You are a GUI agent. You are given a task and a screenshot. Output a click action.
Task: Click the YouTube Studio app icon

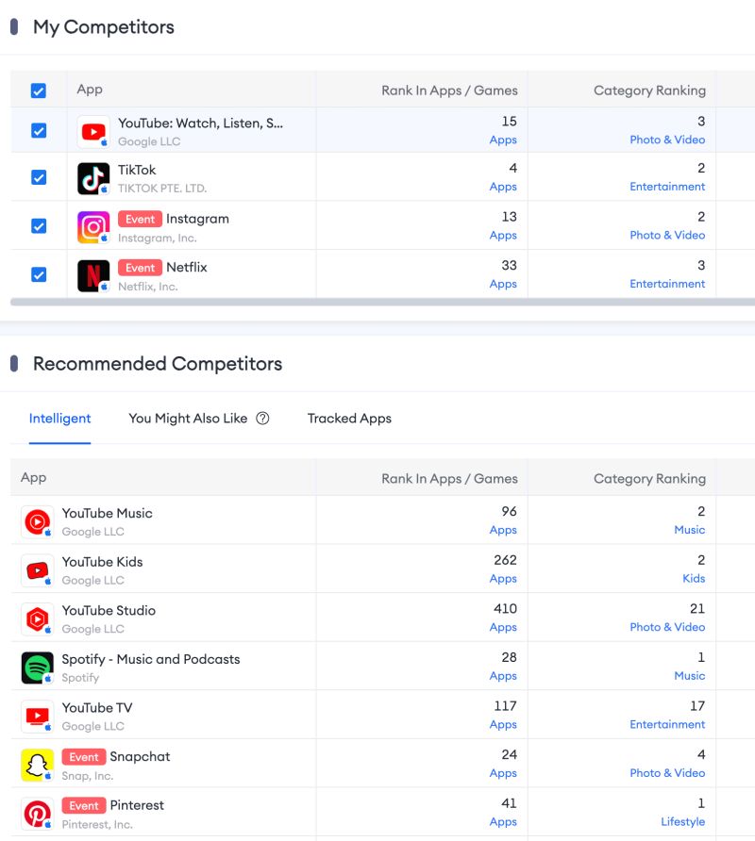click(x=36, y=618)
